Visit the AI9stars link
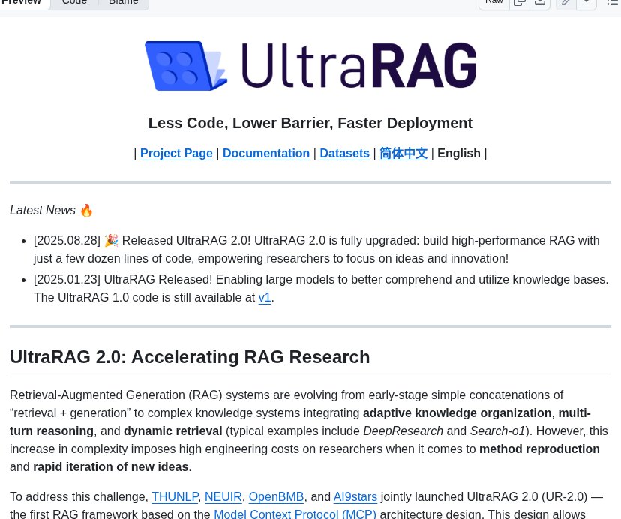The width and height of the screenshot is (621, 519). coord(355,496)
